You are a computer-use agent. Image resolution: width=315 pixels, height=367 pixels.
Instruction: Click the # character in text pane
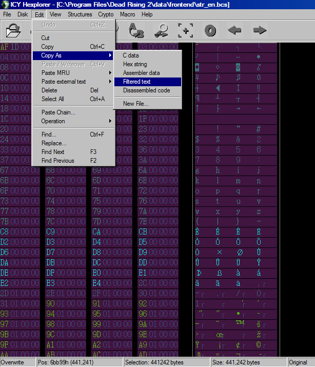(259, 129)
